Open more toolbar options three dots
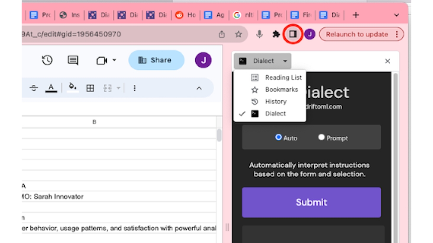The height and width of the screenshot is (243, 433). [135, 88]
